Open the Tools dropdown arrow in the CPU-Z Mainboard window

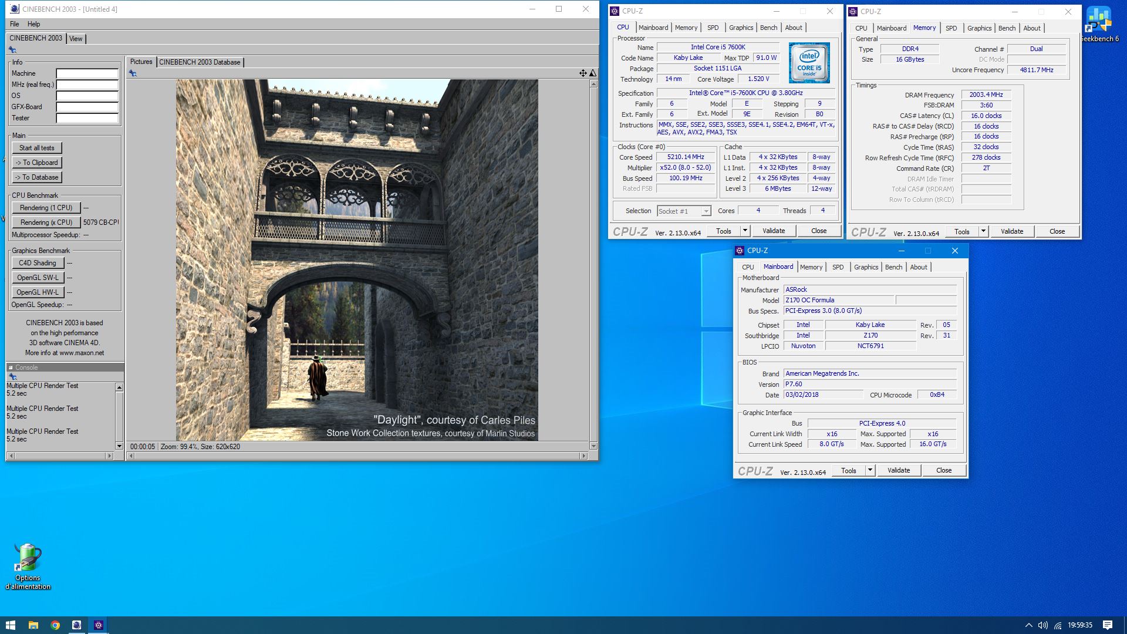coord(870,470)
